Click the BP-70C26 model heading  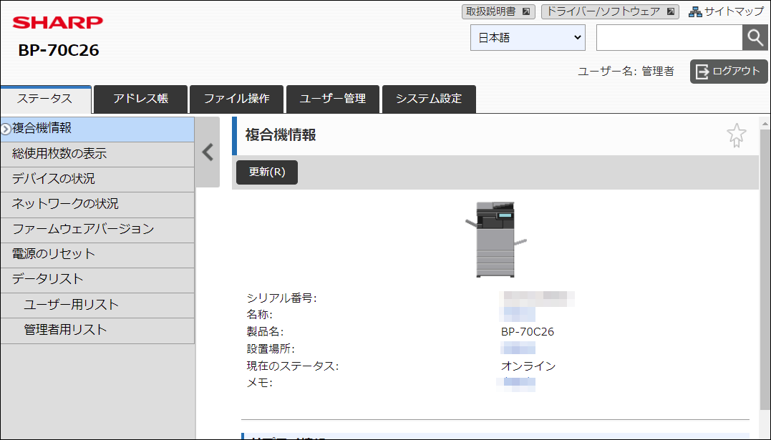[x=59, y=50]
